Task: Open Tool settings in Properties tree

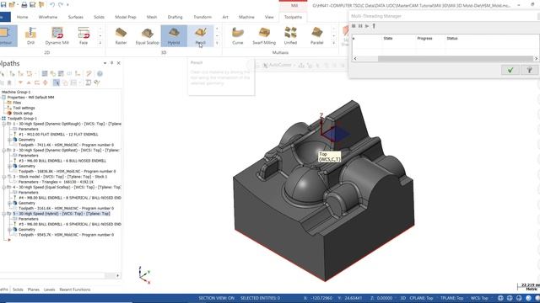Action: (x=24, y=108)
